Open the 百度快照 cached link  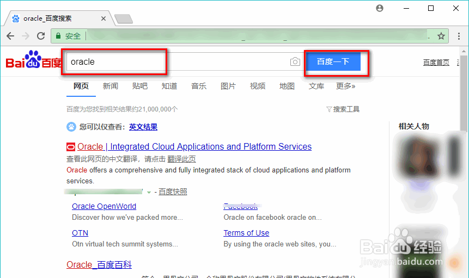(x=173, y=191)
